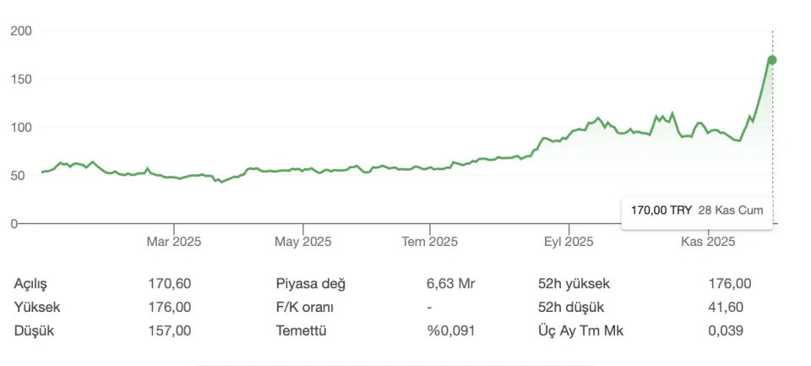Select the Düşük label
811x366 pixels.
click(x=34, y=330)
